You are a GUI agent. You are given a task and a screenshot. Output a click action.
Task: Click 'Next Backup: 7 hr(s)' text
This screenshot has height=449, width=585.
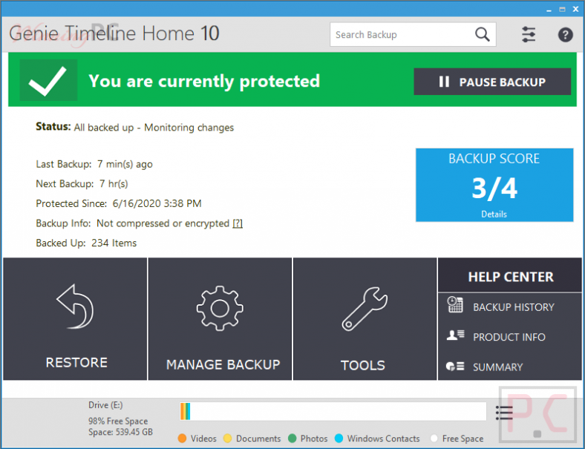(x=82, y=184)
